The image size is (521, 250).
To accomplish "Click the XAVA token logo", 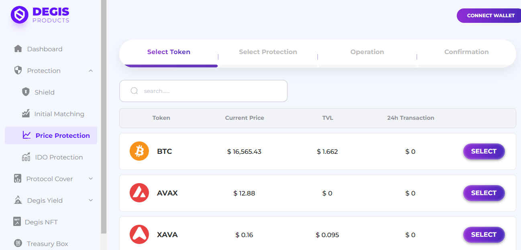I will (x=139, y=235).
